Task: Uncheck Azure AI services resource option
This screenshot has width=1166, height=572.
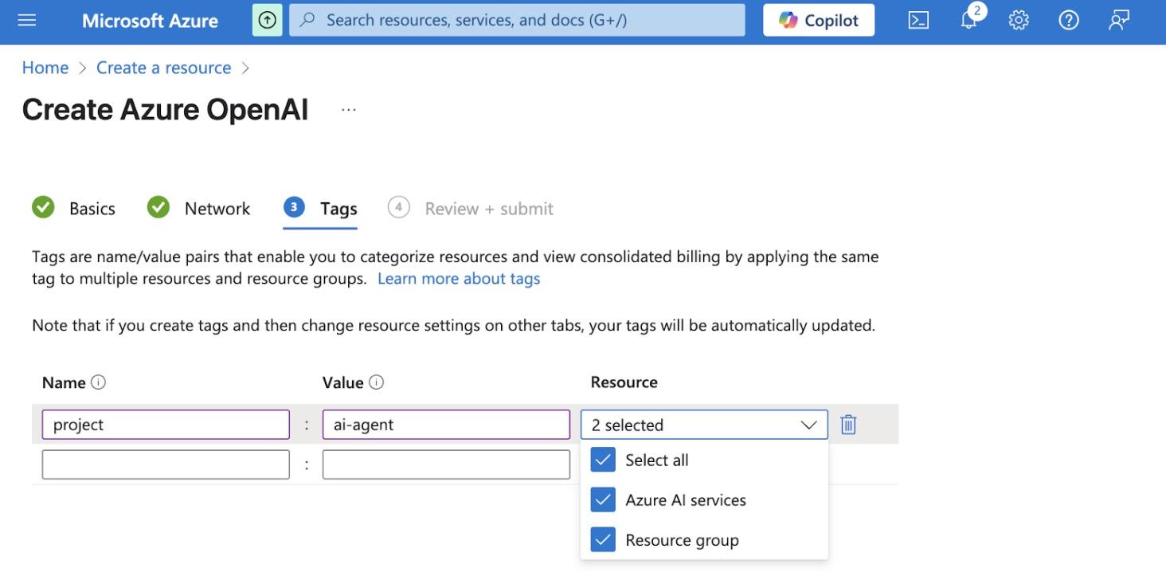Action: pyautogui.click(x=603, y=500)
